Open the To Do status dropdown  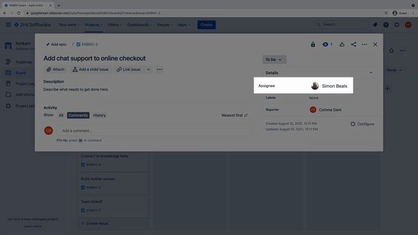(x=274, y=59)
